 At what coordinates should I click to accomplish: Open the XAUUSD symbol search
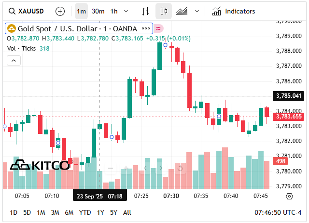coord(28,11)
